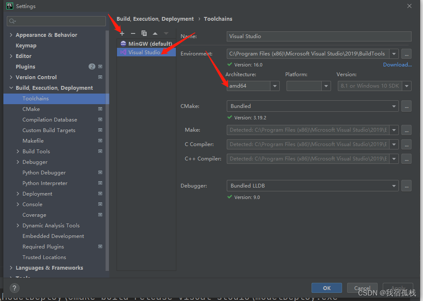Click project-level icon next to Build Tools
423x301 pixels.
100,151
